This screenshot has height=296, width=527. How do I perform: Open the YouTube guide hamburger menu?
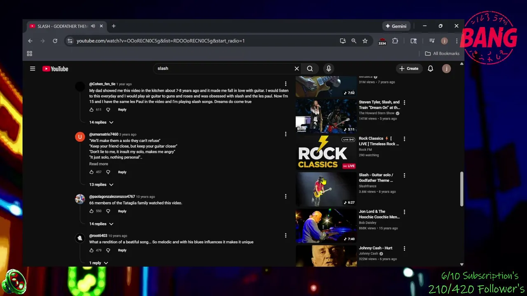[x=33, y=69]
